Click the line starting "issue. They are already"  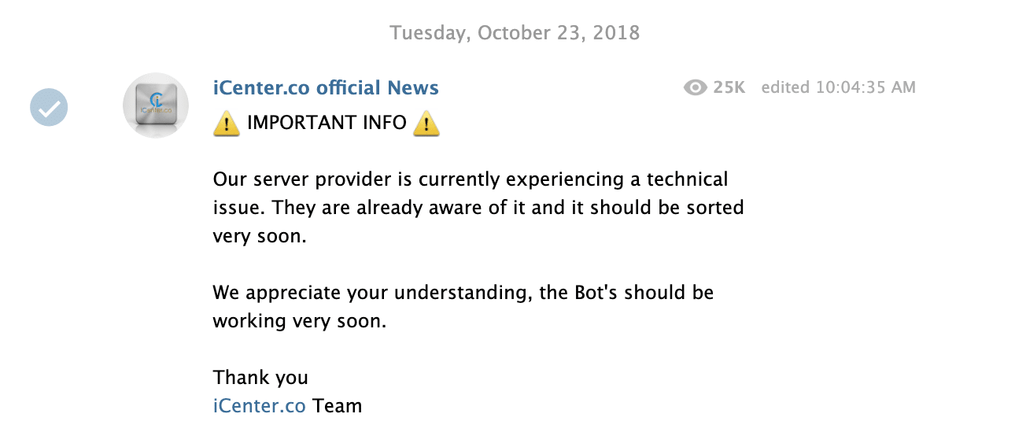(x=478, y=208)
